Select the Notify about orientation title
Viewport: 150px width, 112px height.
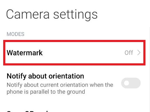pos(45,76)
